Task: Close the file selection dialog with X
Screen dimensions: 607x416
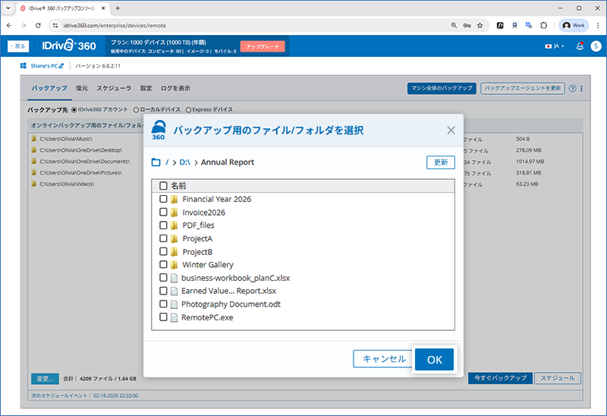Action: click(x=451, y=130)
